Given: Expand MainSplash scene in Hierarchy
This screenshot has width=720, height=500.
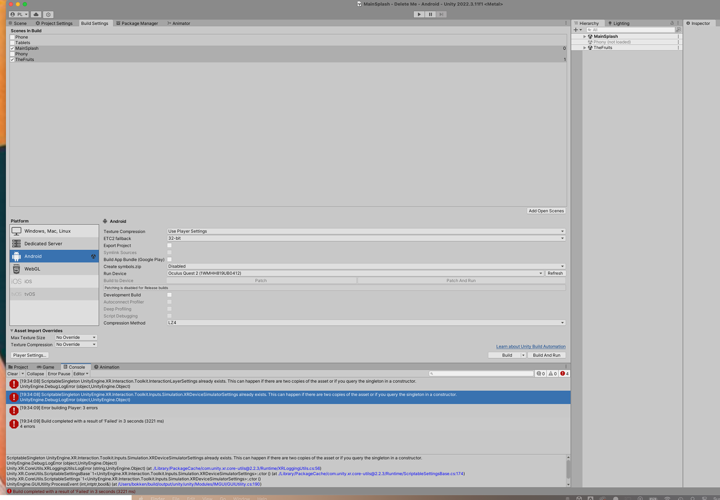Looking at the screenshot, I should pos(584,36).
